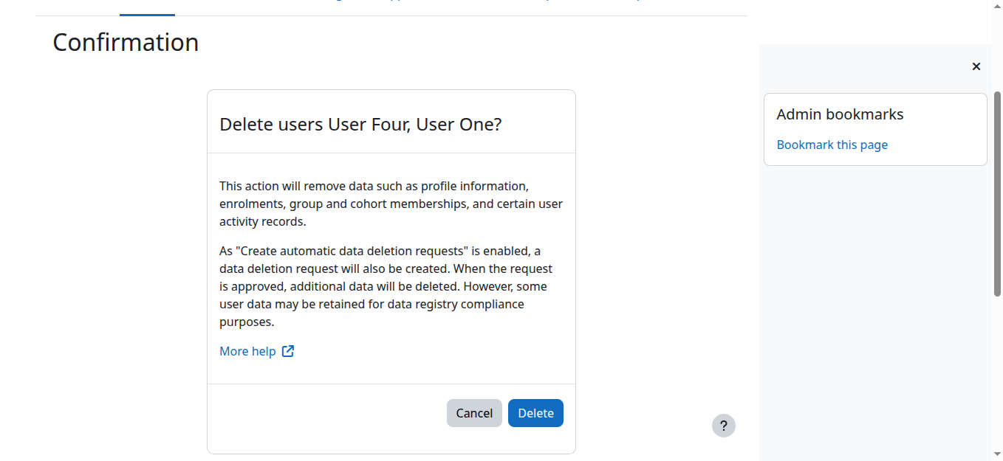Click the Admin bookmarks block heading
1003x461 pixels.
[x=840, y=114]
